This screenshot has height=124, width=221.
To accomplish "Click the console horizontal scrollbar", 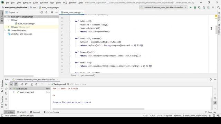I will pos(98,109).
